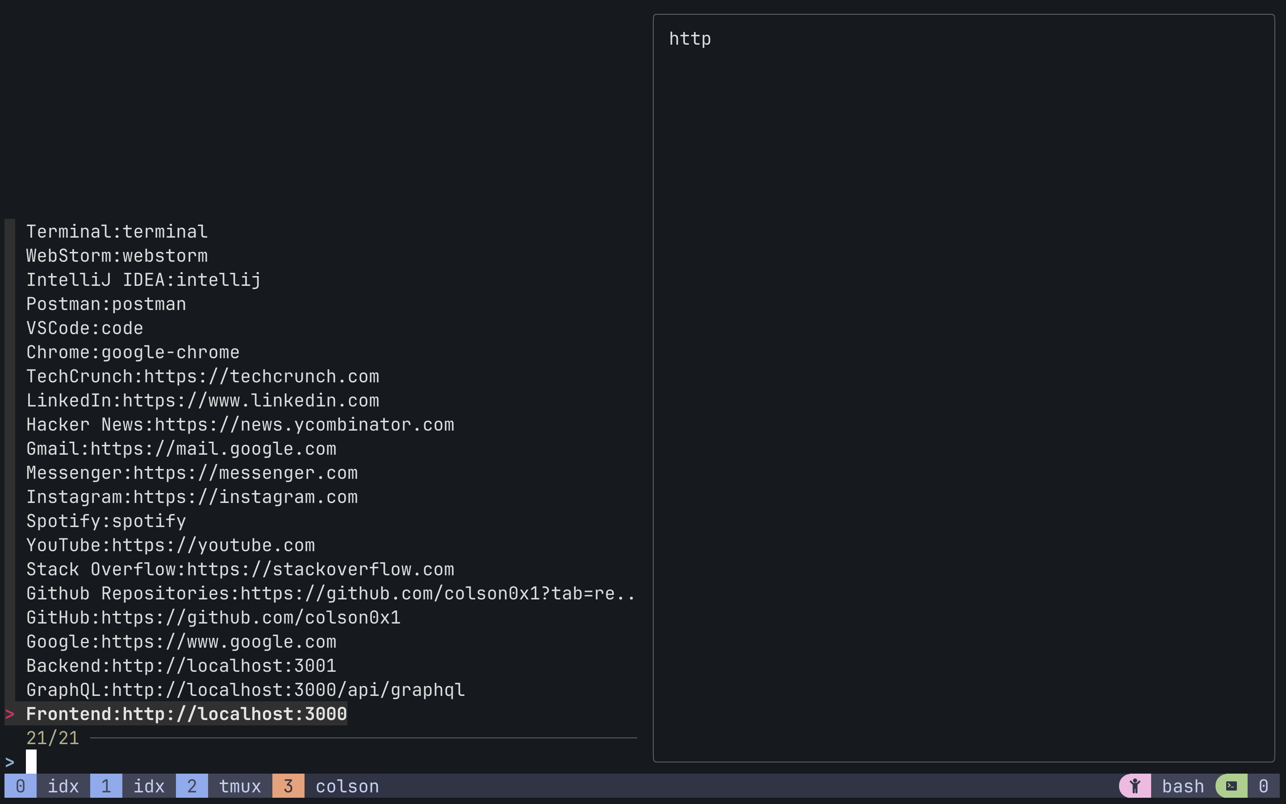This screenshot has width=1286, height=804.
Task: Select the Instagram URL entry
Action: 192,497
